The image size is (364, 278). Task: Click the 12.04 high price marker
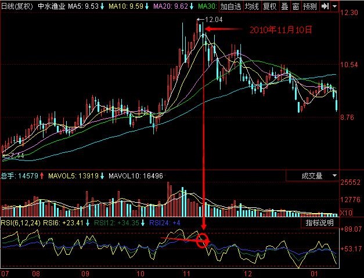pyautogui.click(x=214, y=20)
